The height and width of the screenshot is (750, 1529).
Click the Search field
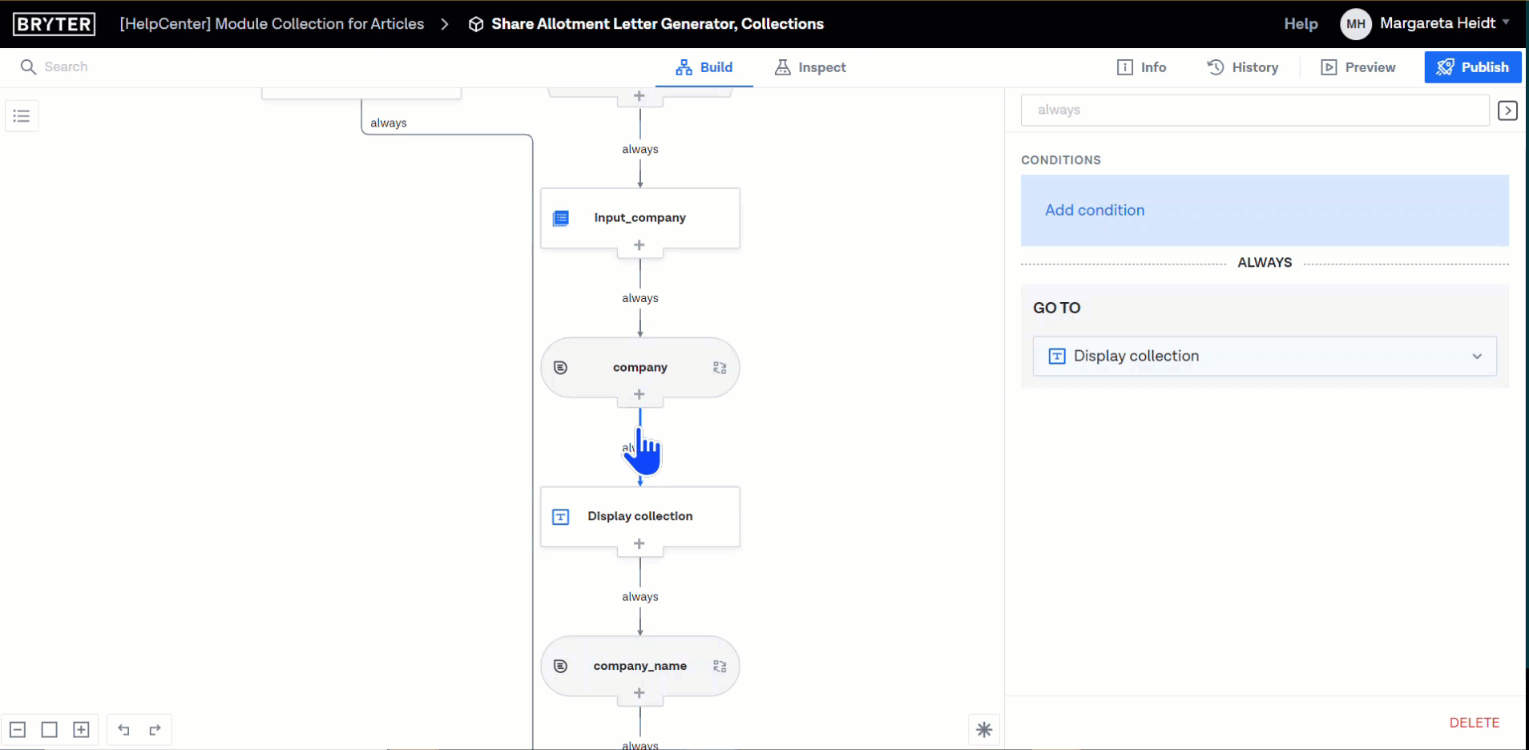pos(66,67)
